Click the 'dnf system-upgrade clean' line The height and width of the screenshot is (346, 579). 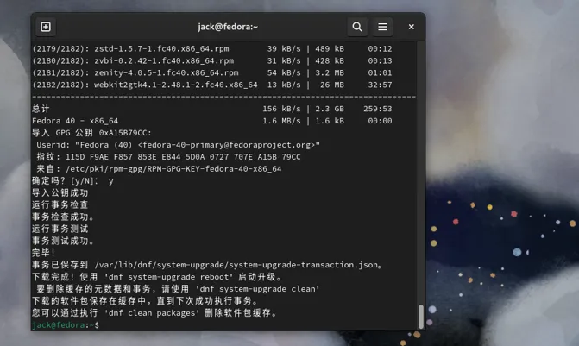pos(178,289)
